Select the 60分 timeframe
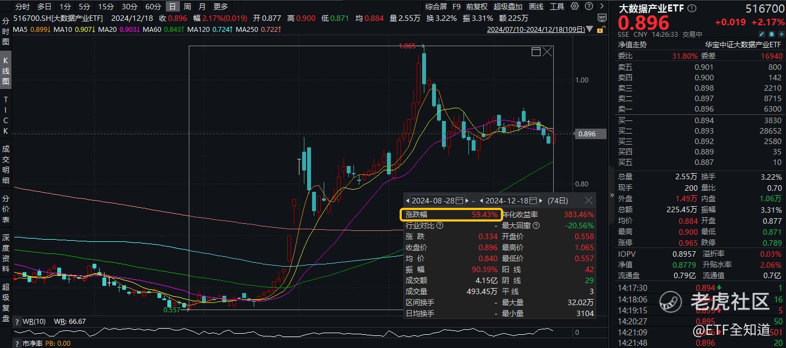This screenshot has width=786, height=348. pyautogui.click(x=153, y=7)
